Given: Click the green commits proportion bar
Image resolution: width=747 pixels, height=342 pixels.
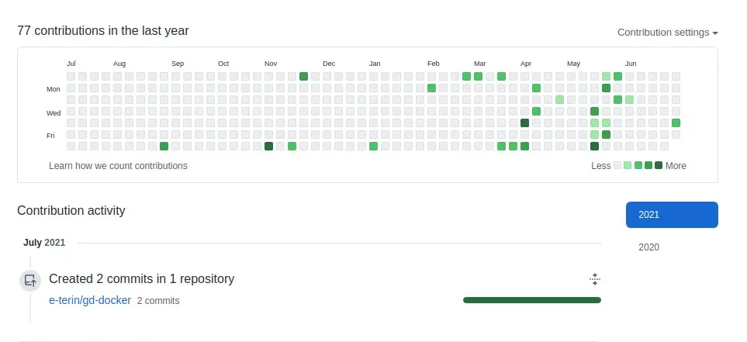Looking at the screenshot, I should click(531, 300).
